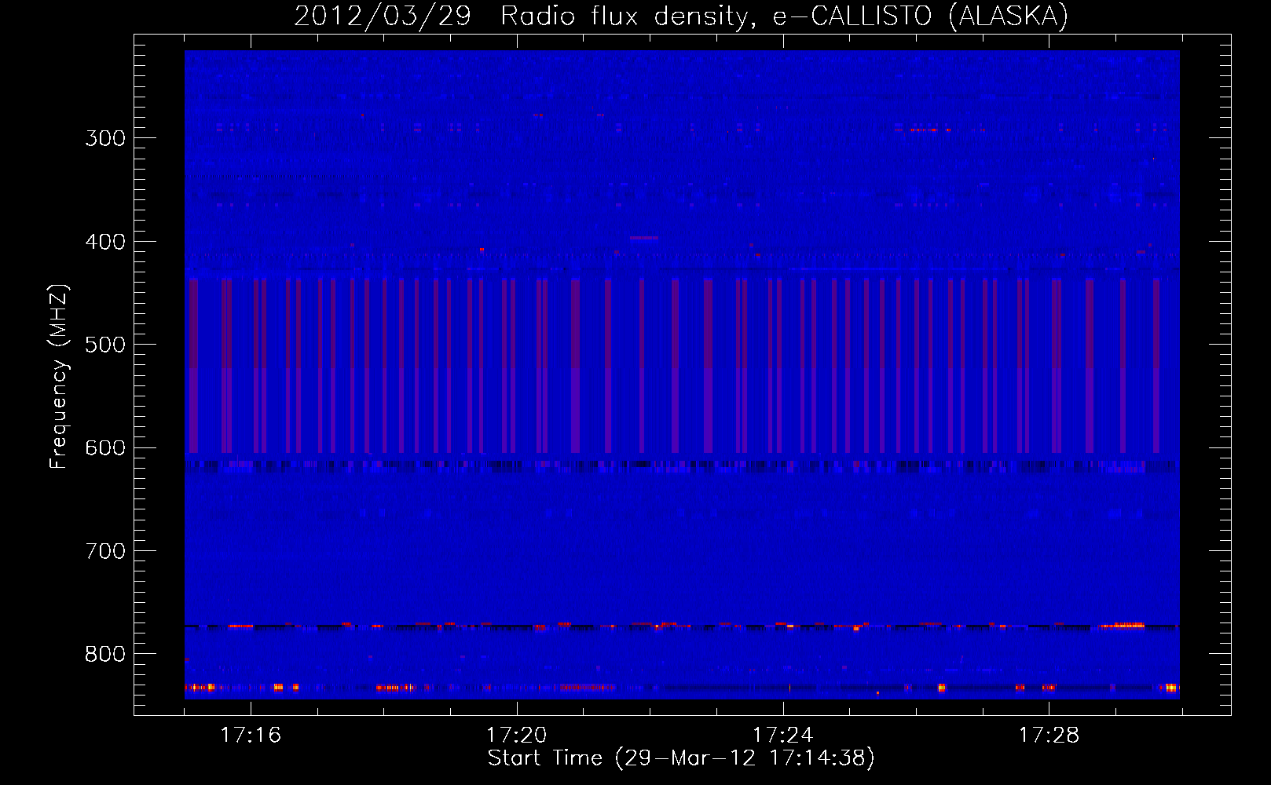Click the 17:24 time tick label

coord(783,735)
